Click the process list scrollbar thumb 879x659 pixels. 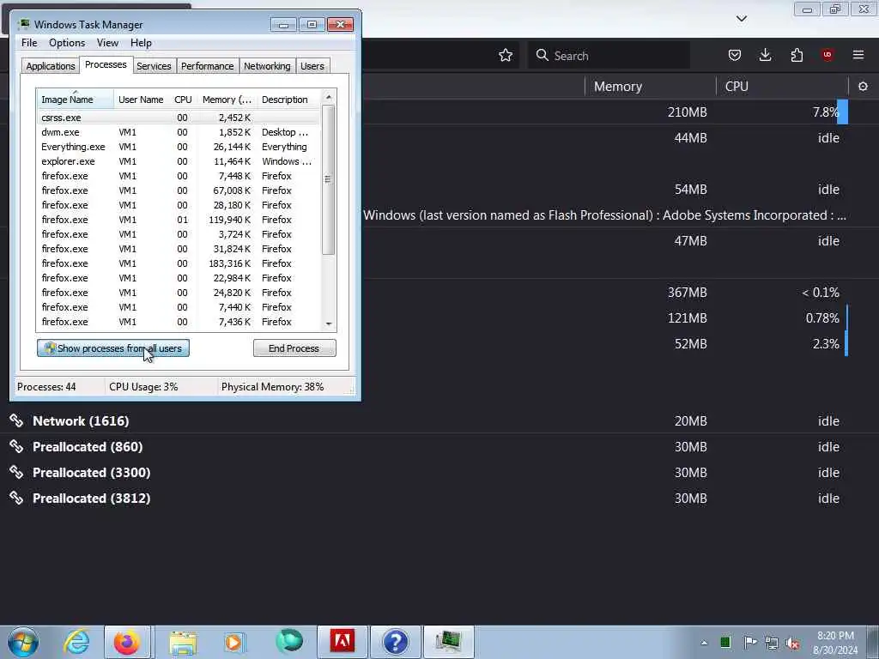click(x=329, y=179)
